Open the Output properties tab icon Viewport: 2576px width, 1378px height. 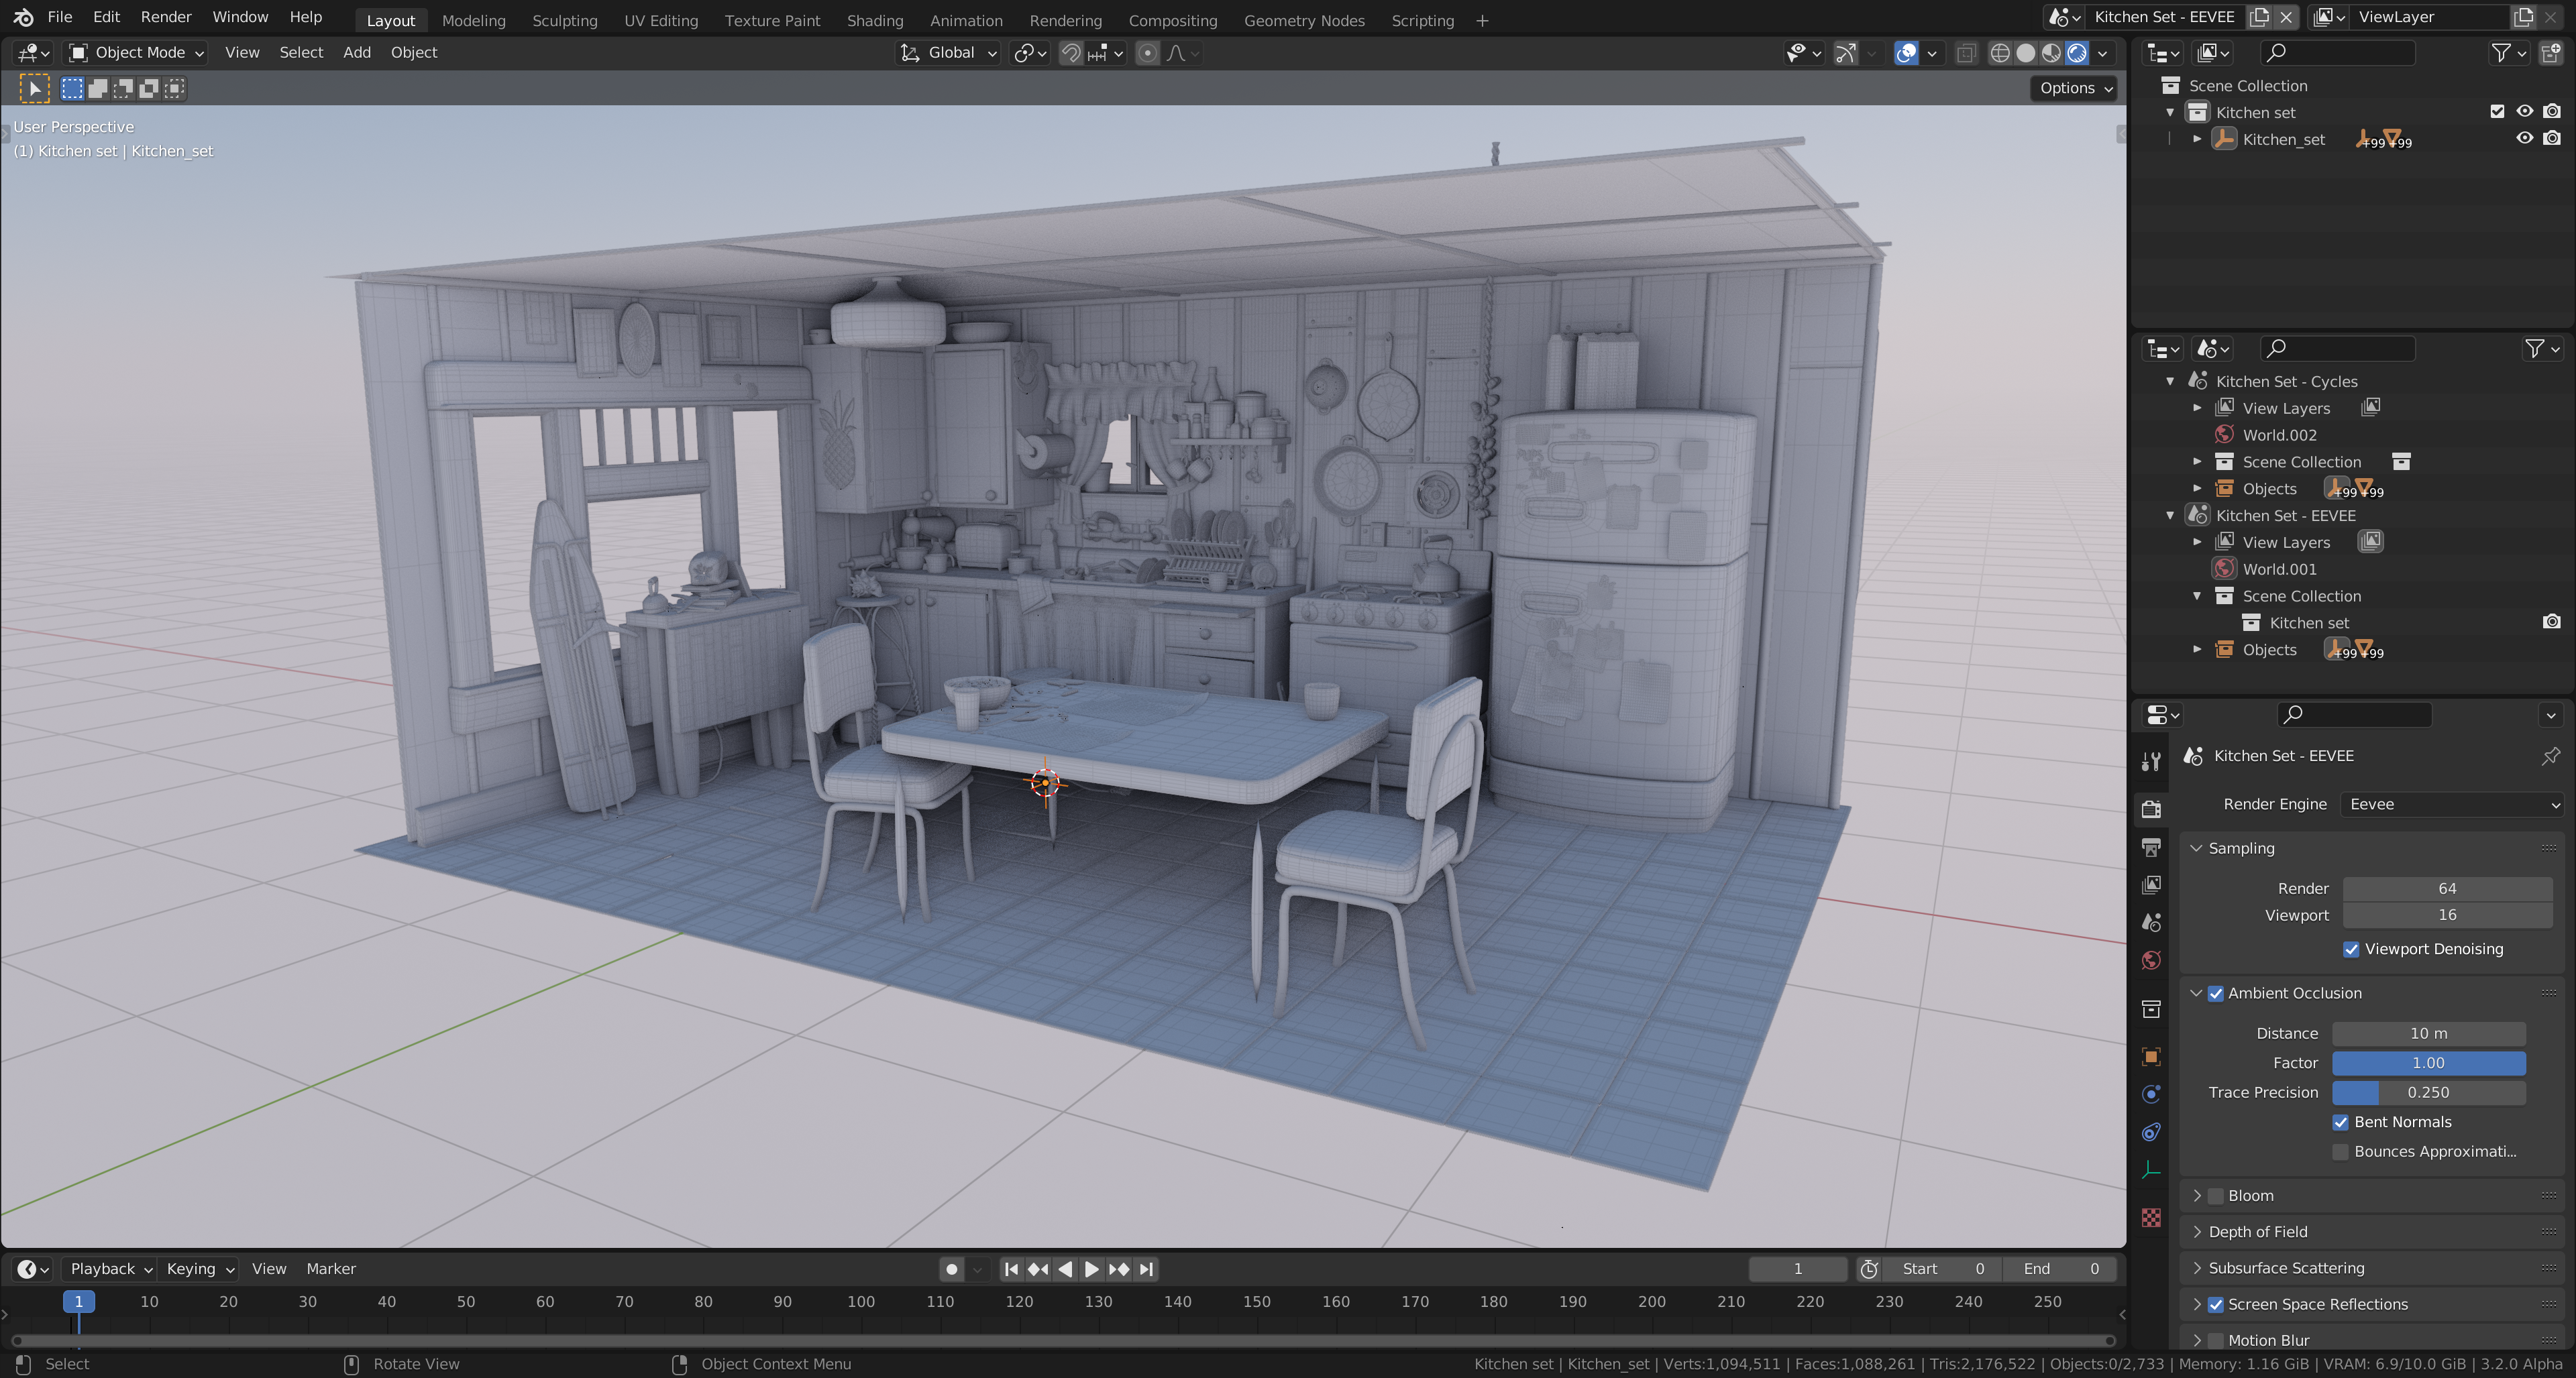coord(2151,848)
